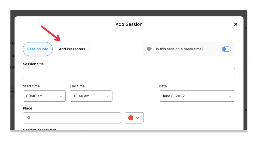Switch to the Add Presenters tab
This screenshot has height=141, width=257.
(72, 49)
